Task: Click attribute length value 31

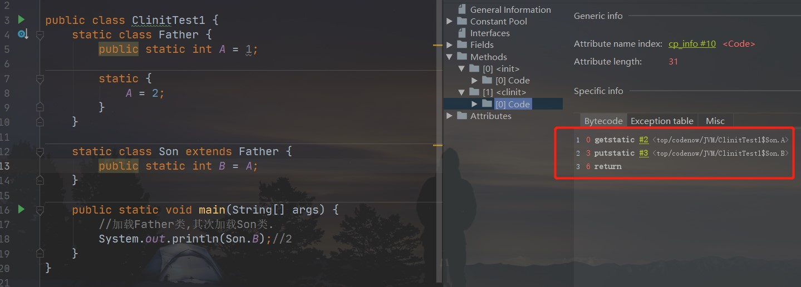Action: tap(674, 61)
